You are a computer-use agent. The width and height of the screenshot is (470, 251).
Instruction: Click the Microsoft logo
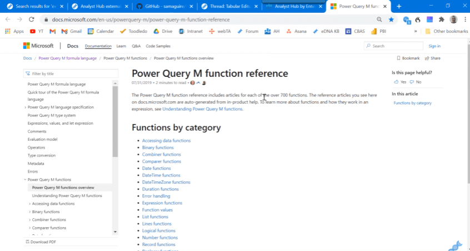38,46
